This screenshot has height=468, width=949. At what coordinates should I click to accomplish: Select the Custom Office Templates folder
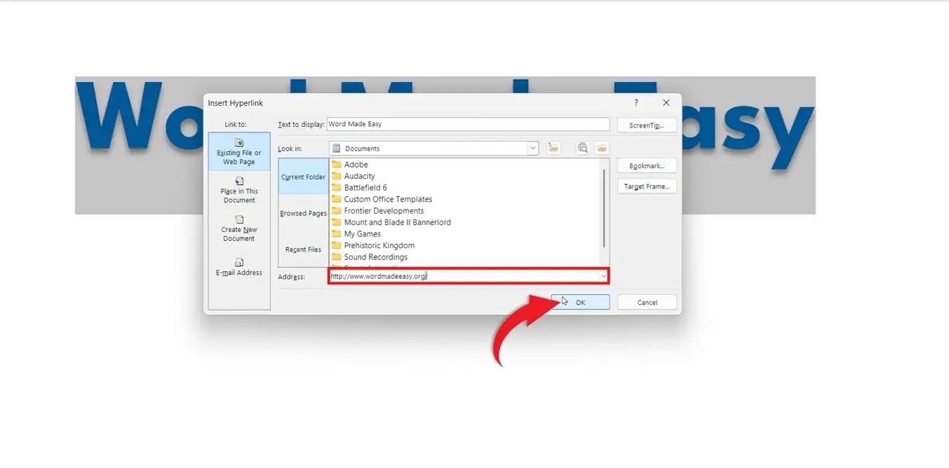pos(382,199)
